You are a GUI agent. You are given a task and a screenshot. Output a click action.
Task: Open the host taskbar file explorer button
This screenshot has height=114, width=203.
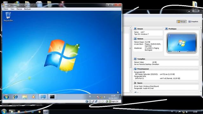click(12, 112)
